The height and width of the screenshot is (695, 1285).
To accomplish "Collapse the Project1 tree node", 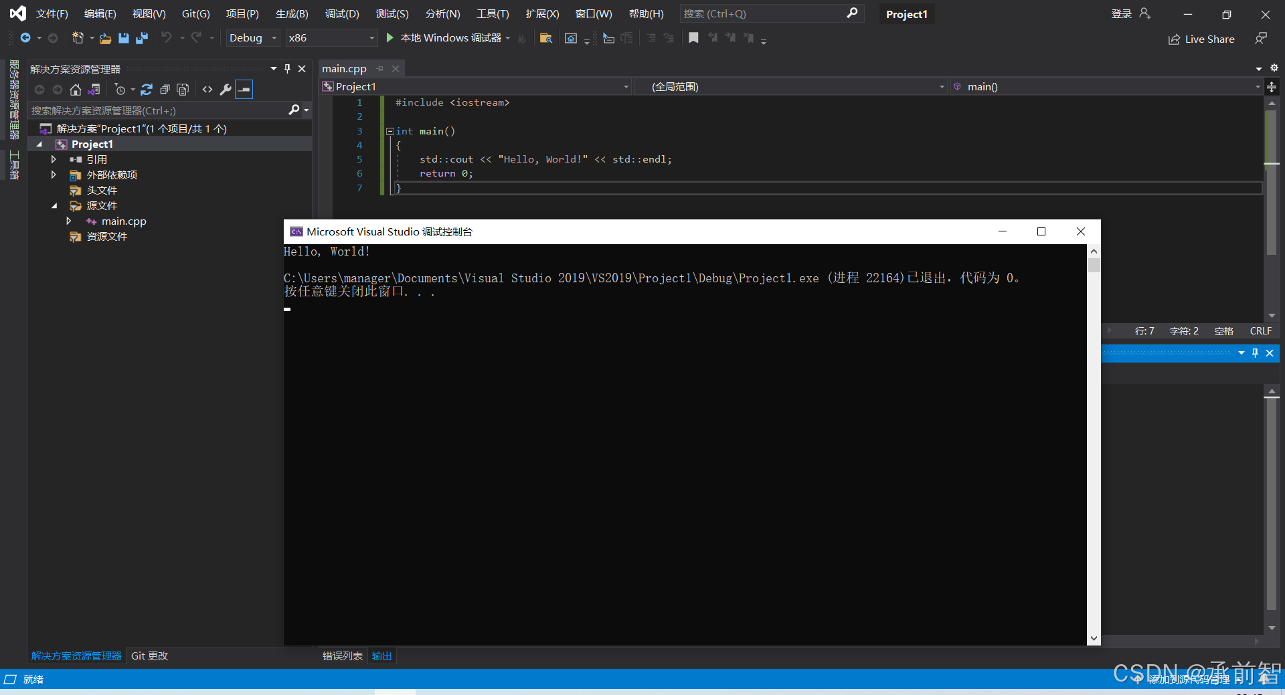I will (39, 144).
